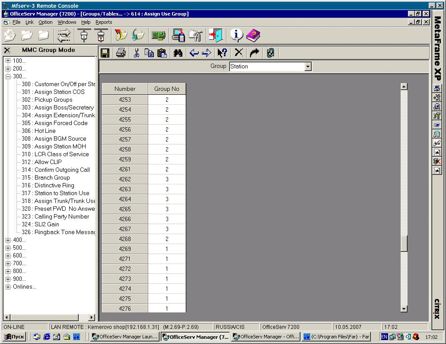Click the link transfer arrows icon
446x344 pixels.
pos(64,35)
